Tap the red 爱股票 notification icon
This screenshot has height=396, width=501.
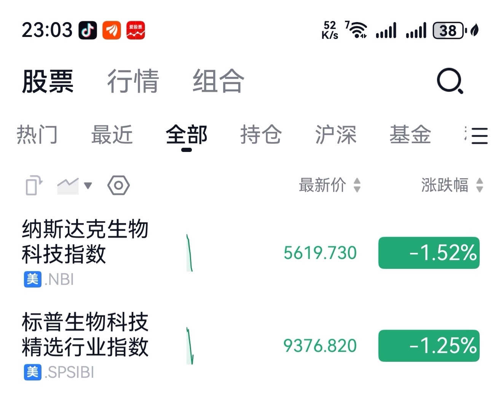click(136, 30)
